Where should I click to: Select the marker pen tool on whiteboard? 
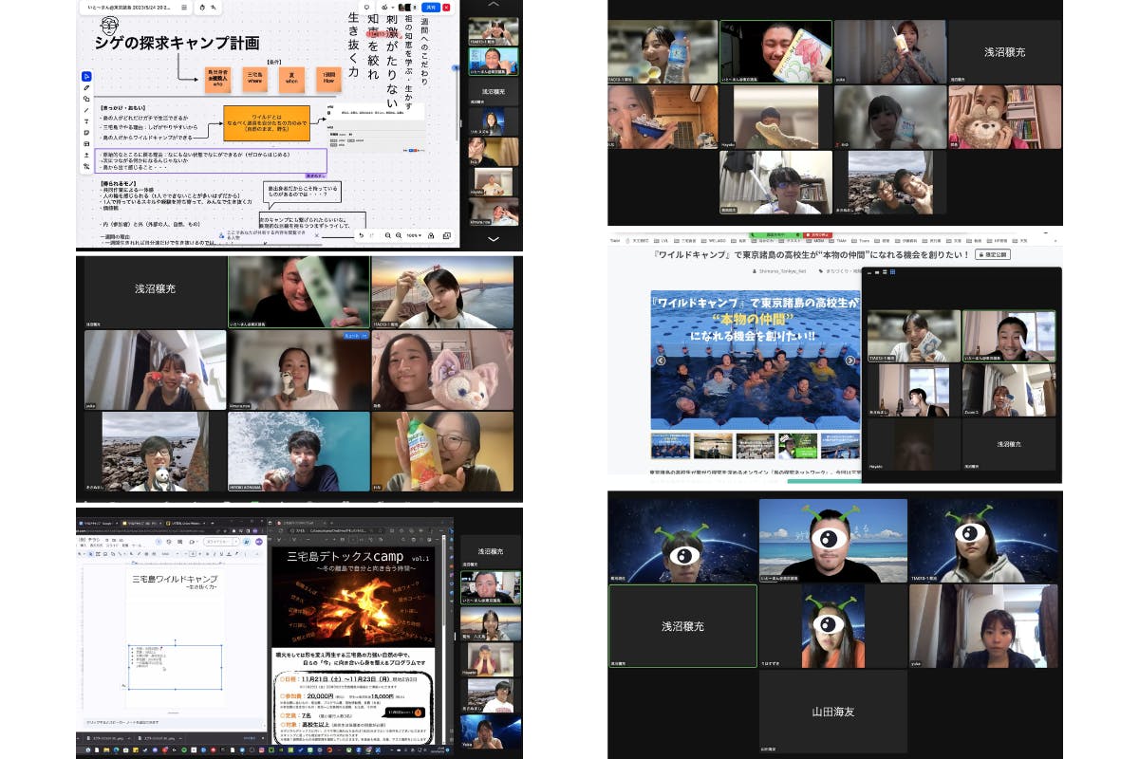click(86, 88)
